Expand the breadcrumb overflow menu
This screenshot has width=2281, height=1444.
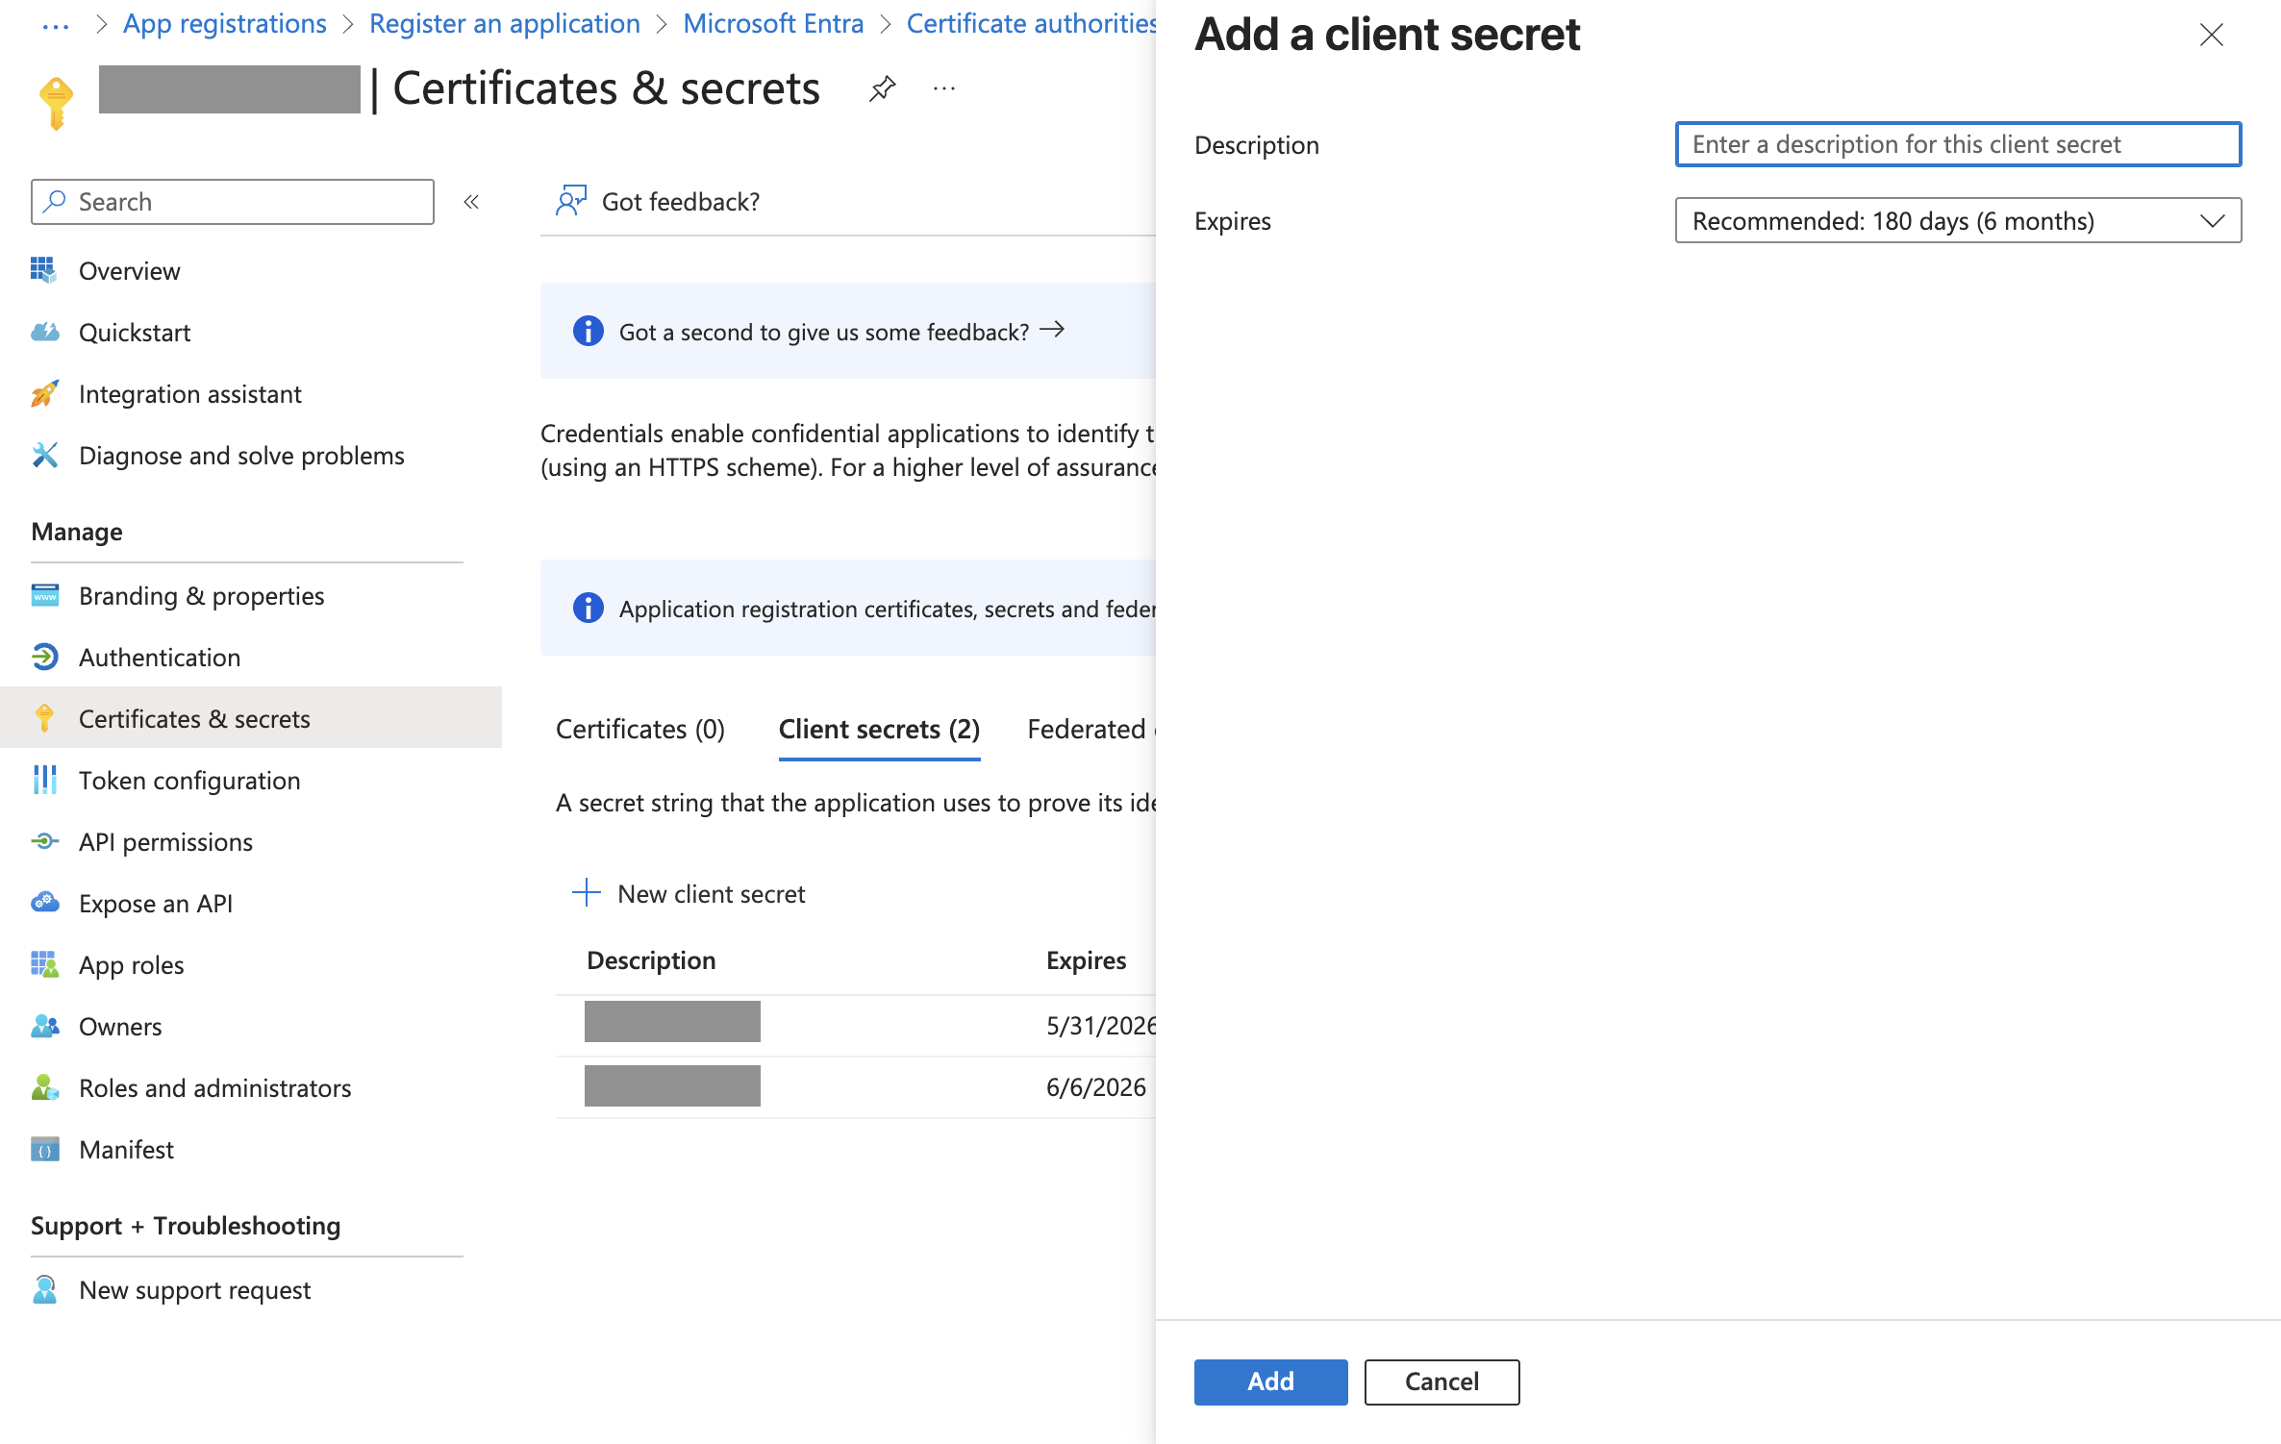(x=55, y=23)
